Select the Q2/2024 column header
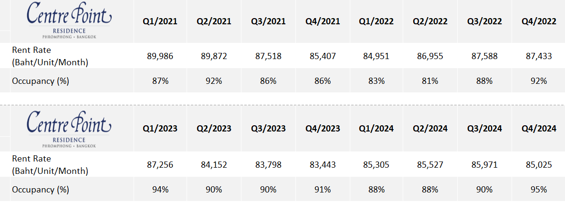Screen dimensions: 565x202 click(430, 128)
